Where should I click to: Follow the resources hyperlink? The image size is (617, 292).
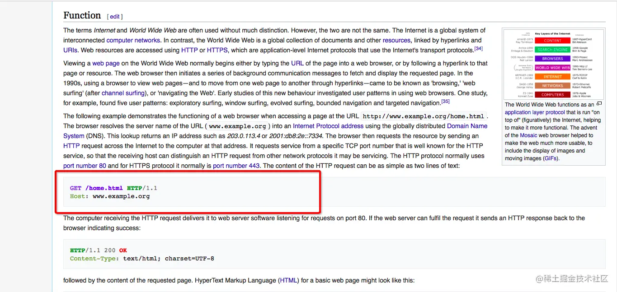tap(396, 40)
